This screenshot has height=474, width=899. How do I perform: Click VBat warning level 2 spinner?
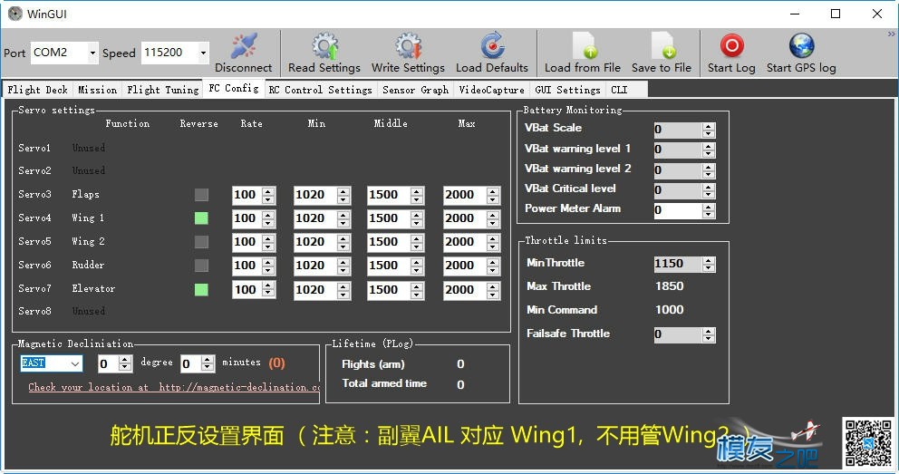[x=709, y=170]
